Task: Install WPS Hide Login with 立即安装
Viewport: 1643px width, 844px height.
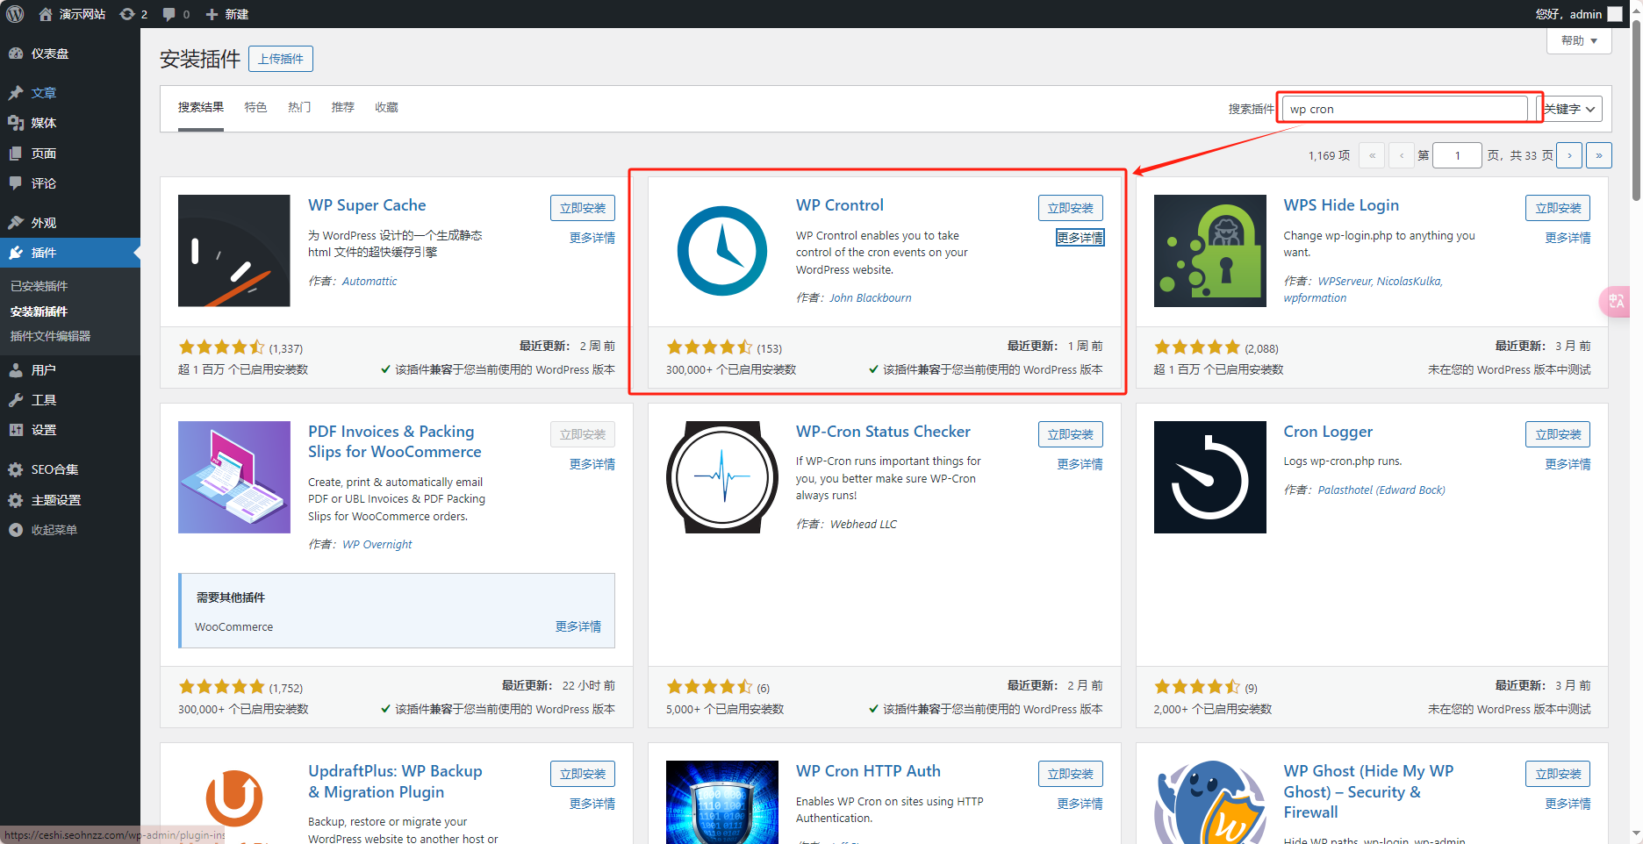Action: (1558, 208)
